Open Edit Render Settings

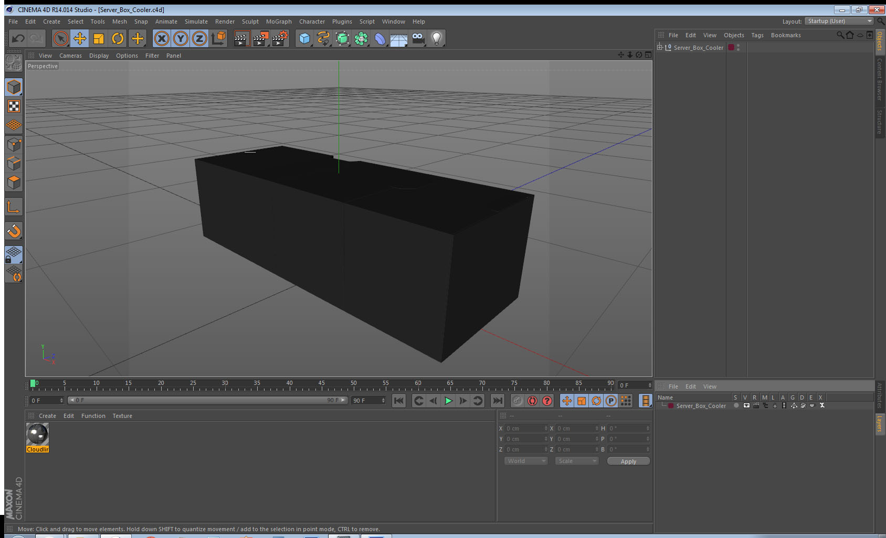click(280, 38)
